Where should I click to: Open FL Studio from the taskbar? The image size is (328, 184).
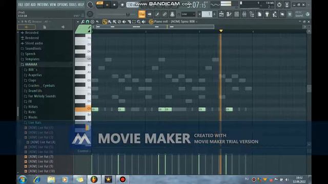click(x=94, y=179)
